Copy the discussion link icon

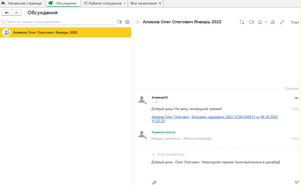282,22
